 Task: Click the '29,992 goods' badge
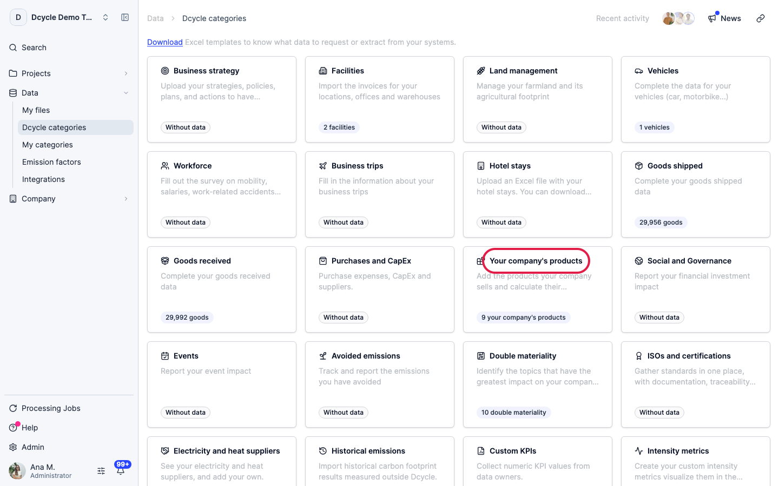pos(187,318)
